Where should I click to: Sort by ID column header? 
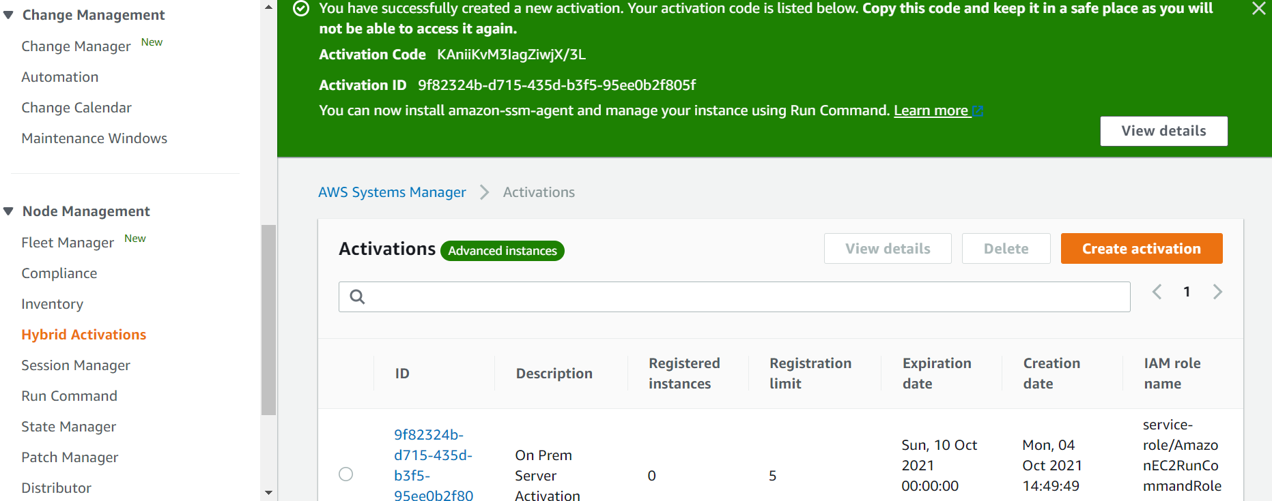coord(402,374)
